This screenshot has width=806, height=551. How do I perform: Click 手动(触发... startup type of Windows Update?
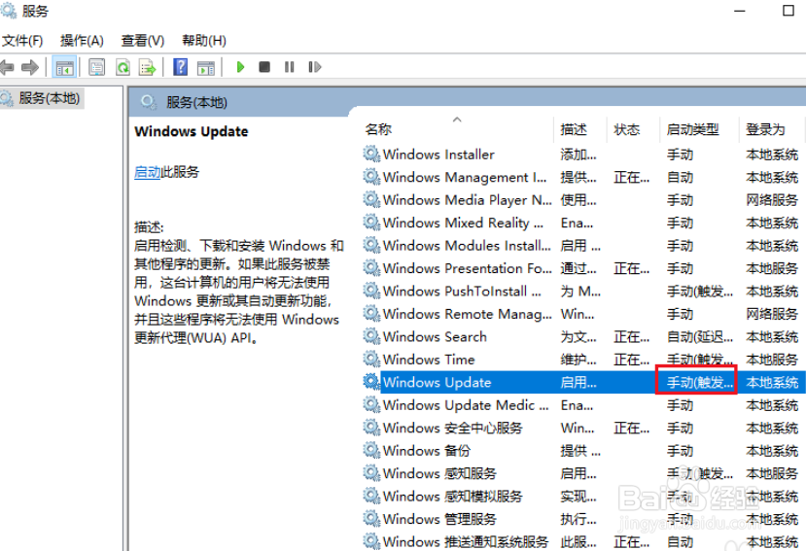click(x=700, y=383)
